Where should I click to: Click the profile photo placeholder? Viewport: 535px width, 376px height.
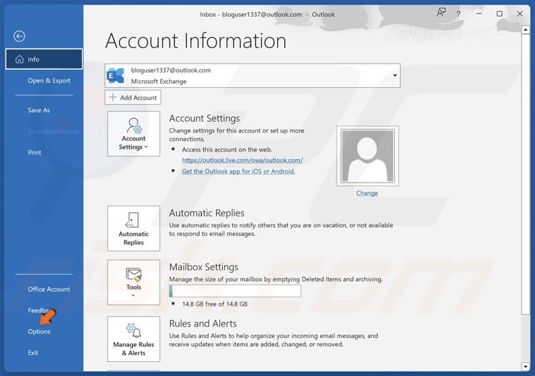point(367,156)
